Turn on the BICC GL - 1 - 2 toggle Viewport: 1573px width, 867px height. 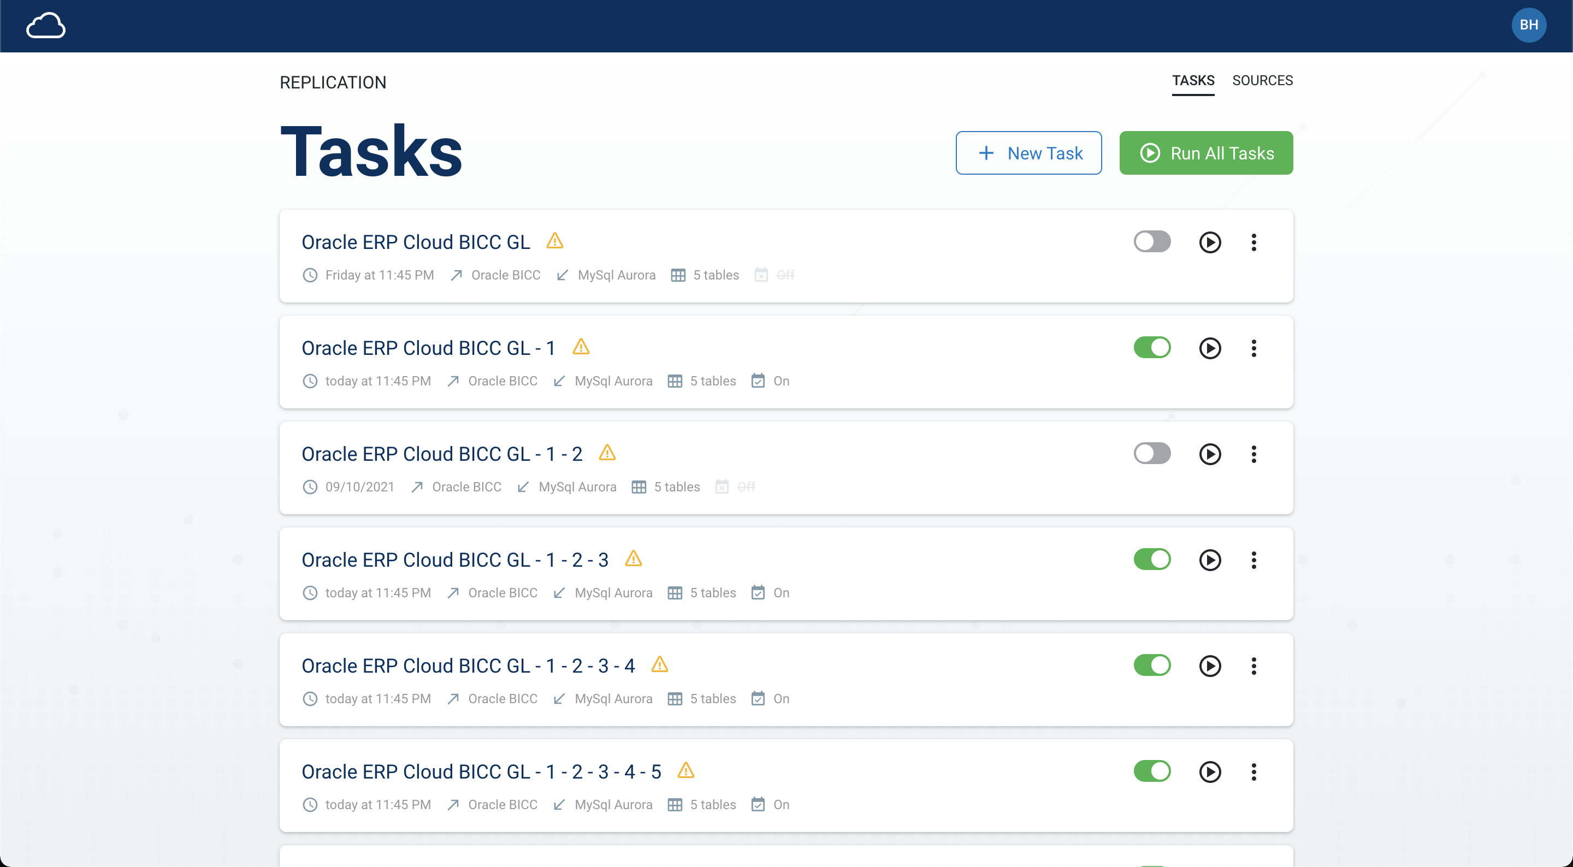[x=1152, y=454]
